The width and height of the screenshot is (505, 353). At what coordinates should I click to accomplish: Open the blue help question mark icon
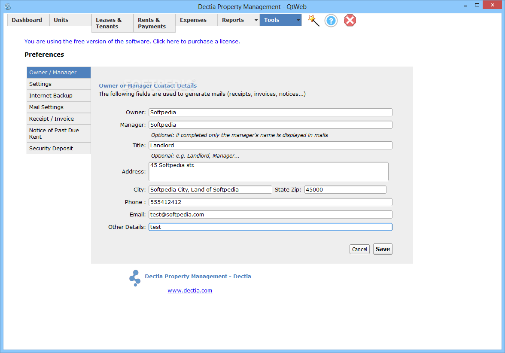click(331, 21)
